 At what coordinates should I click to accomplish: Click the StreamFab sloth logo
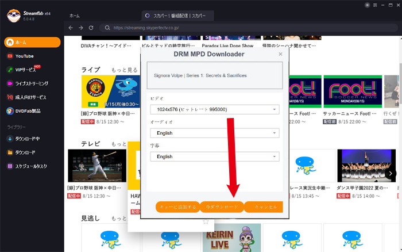point(13,16)
